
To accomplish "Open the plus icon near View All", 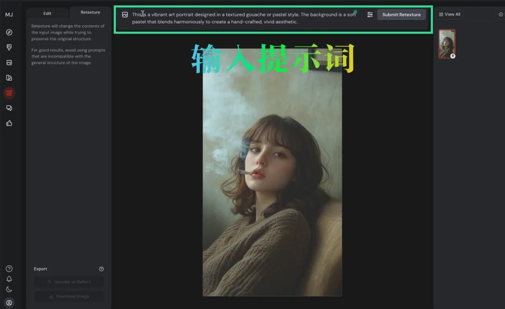I will click(x=501, y=14).
